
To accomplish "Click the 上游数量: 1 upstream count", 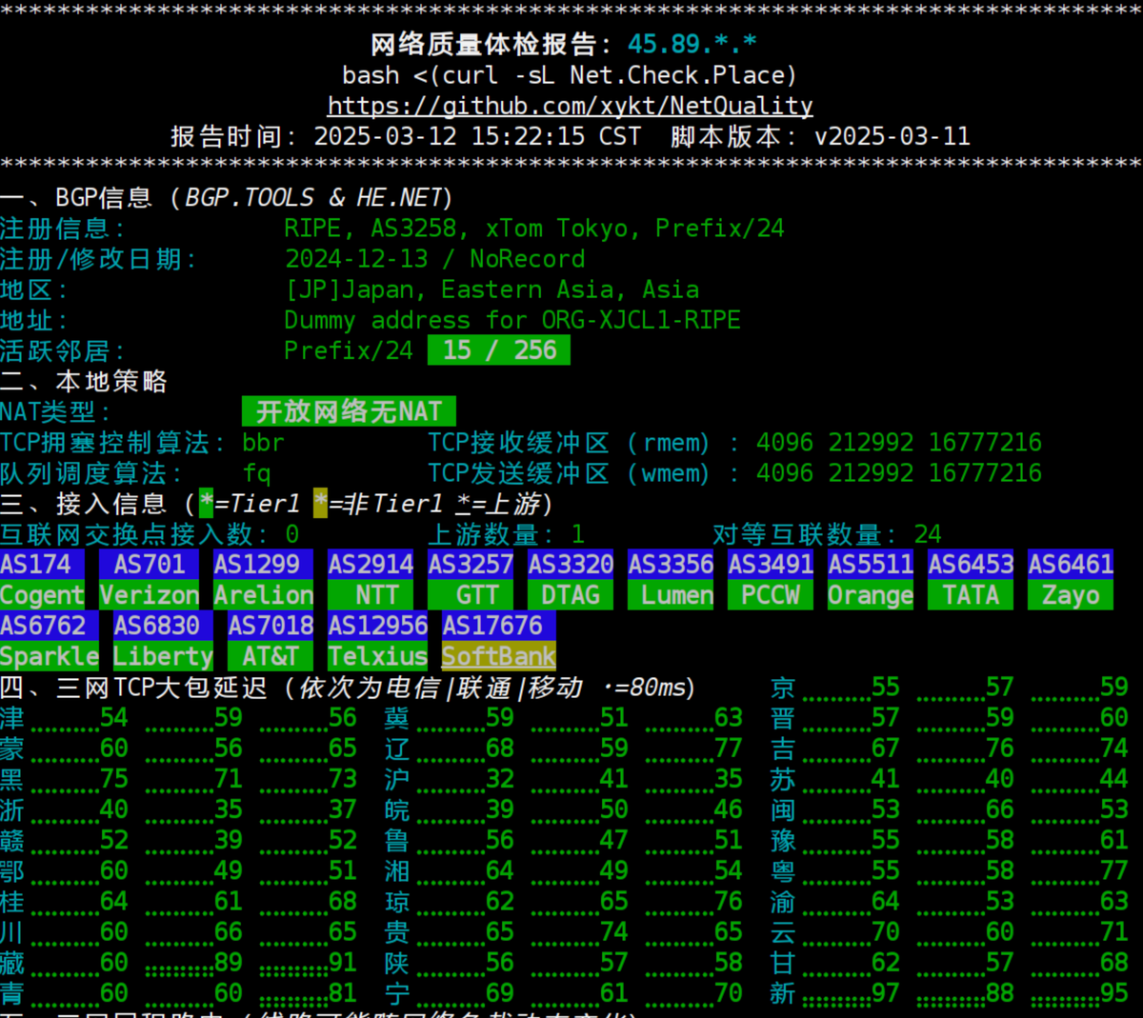I will (x=506, y=534).
